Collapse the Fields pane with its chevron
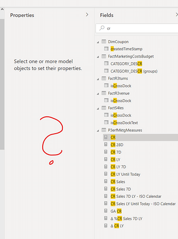178x239 pixels. pos(177,15)
